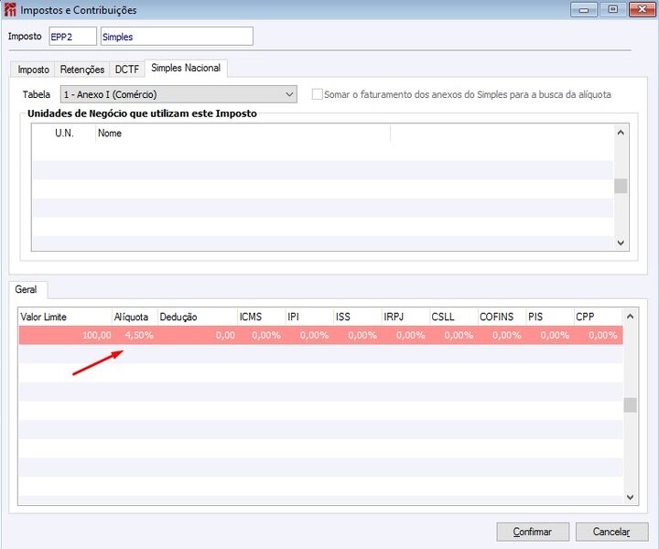Click the Confirmar button

pyautogui.click(x=533, y=532)
